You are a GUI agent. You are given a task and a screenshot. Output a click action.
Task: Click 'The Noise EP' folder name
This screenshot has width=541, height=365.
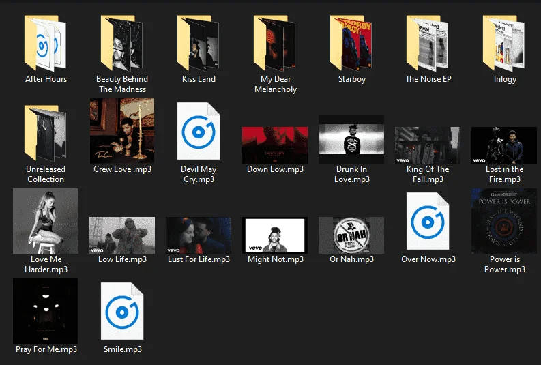[x=428, y=79]
